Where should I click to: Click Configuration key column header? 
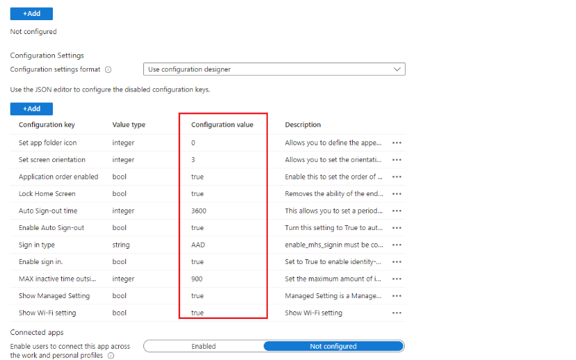47,125
